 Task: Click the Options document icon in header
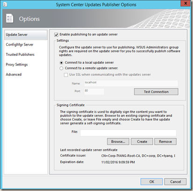pos(10,18)
